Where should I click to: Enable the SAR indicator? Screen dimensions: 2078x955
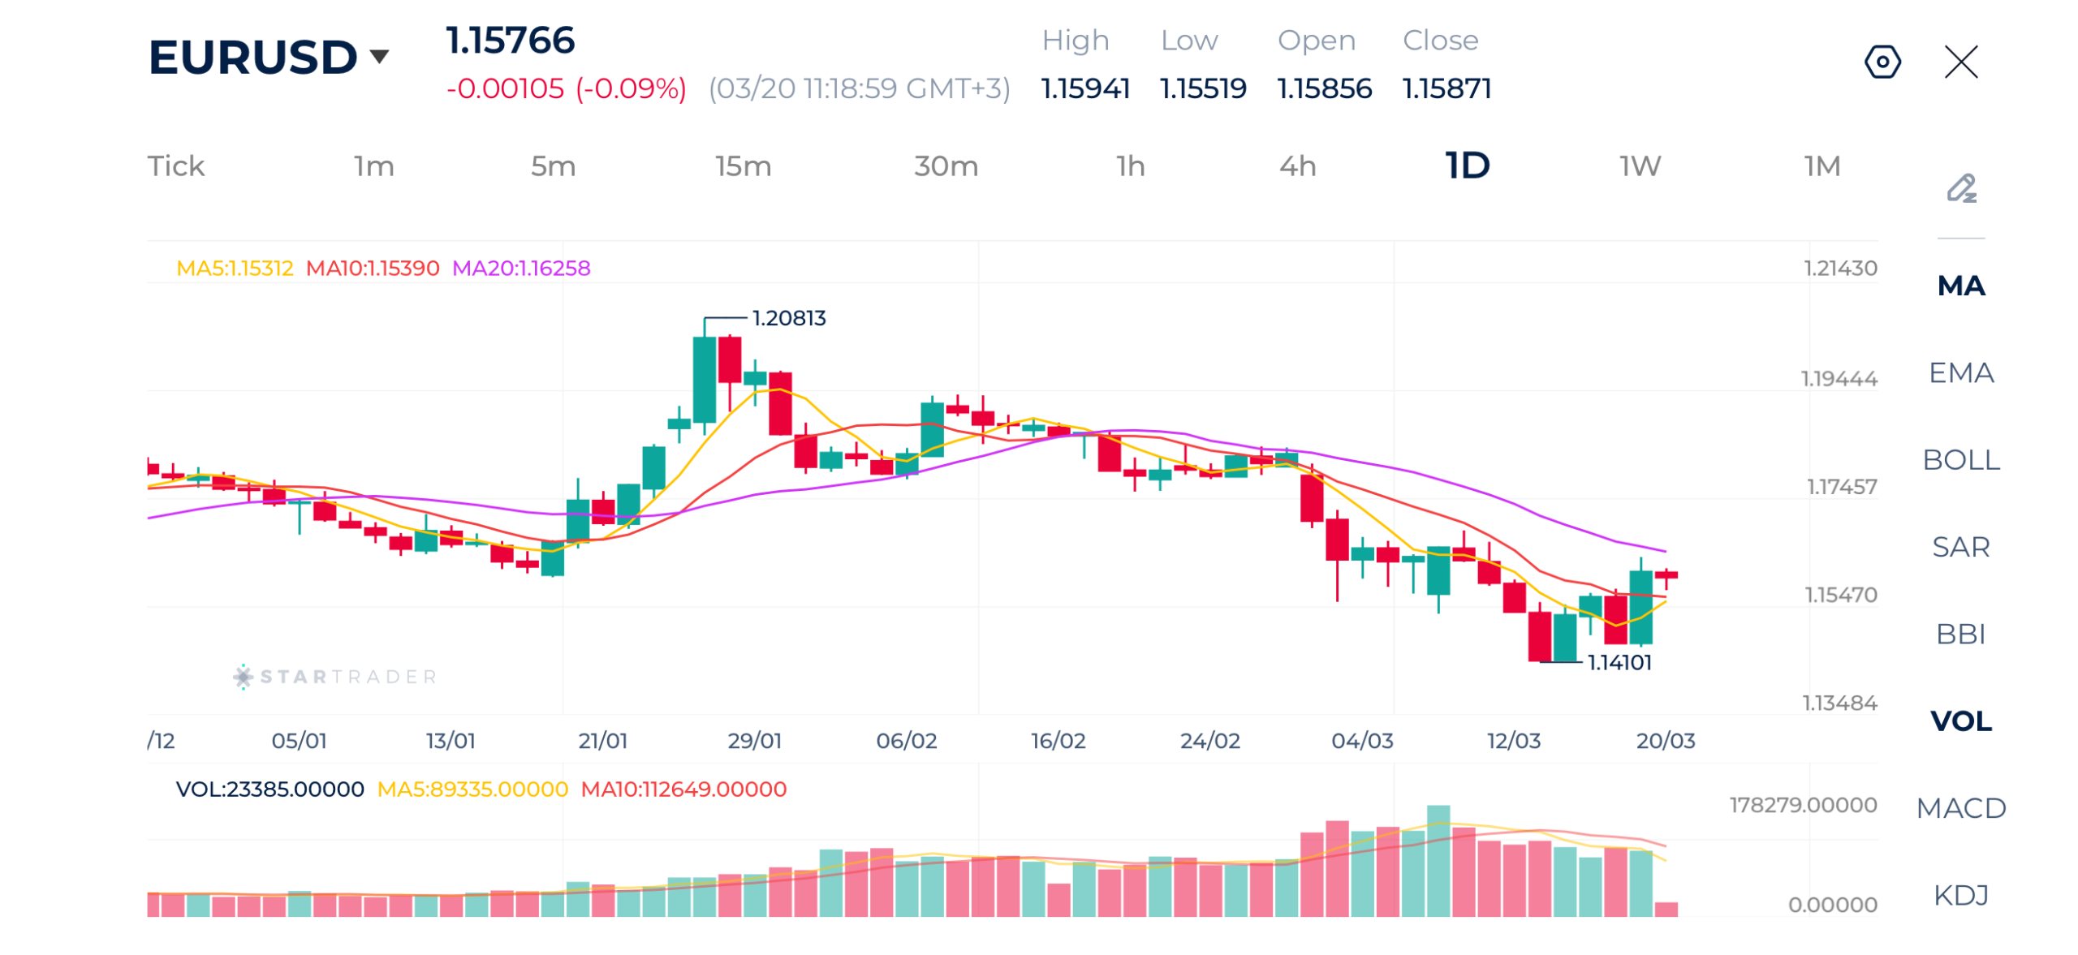click(1963, 547)
